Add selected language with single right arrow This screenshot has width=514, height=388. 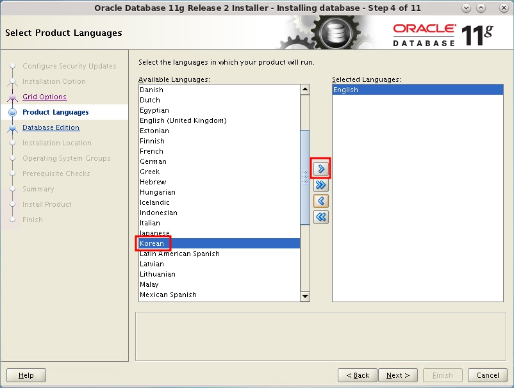[x=321, y=168]
